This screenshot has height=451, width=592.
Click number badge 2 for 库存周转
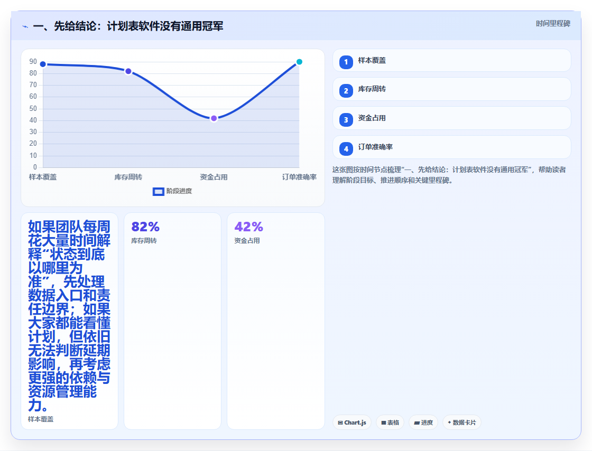pos(346,91)
